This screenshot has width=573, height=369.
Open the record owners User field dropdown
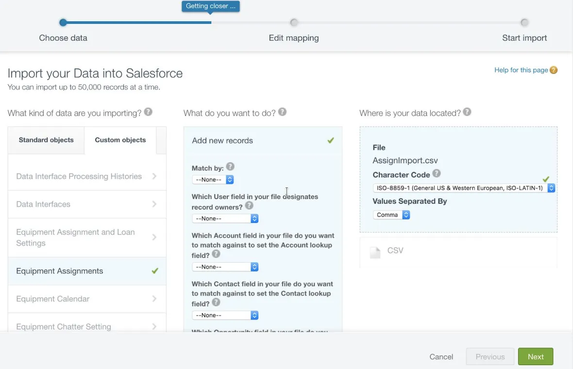(x=225, y=218)
